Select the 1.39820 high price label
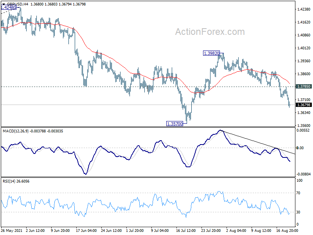313x235 pixels. 211,53
